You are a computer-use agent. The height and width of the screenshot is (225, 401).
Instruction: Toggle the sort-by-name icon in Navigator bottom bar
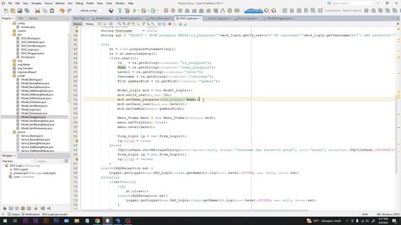pyautogui.click(x=49, y=208)
